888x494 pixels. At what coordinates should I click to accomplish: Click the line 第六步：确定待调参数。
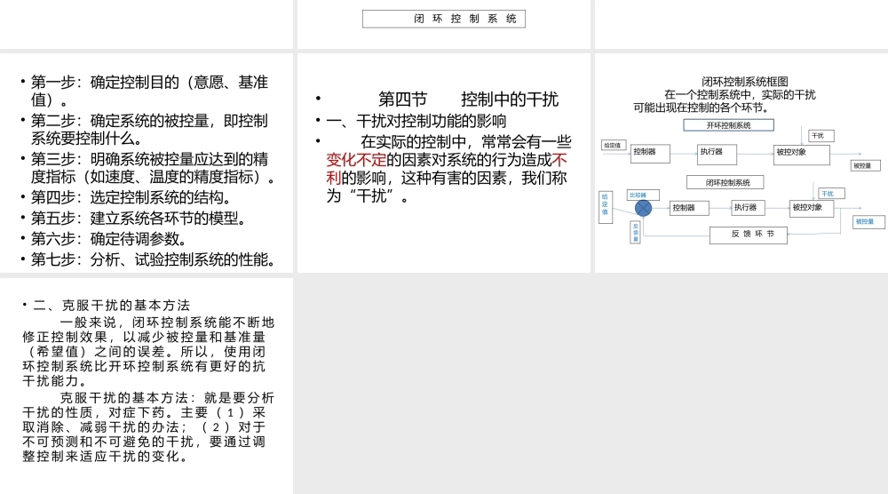[x=108, y=238]
